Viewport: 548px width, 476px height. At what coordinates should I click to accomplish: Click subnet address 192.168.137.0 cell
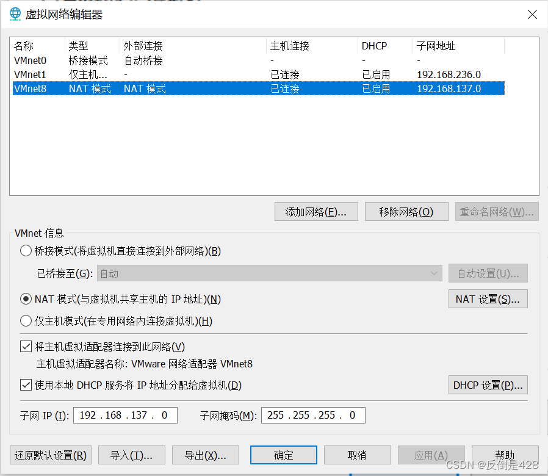coord(449,88)
